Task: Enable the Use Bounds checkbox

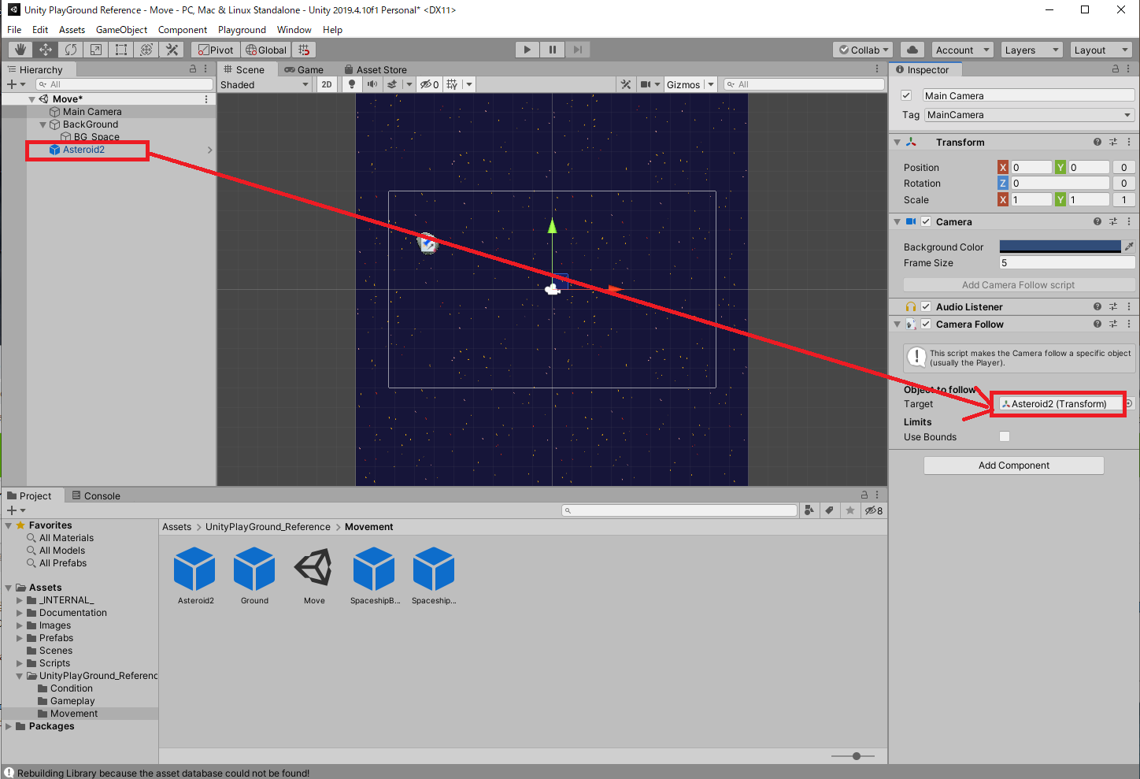Action: [1005, 436]
